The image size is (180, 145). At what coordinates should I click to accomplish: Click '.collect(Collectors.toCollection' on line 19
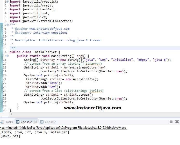coord(69,72)
